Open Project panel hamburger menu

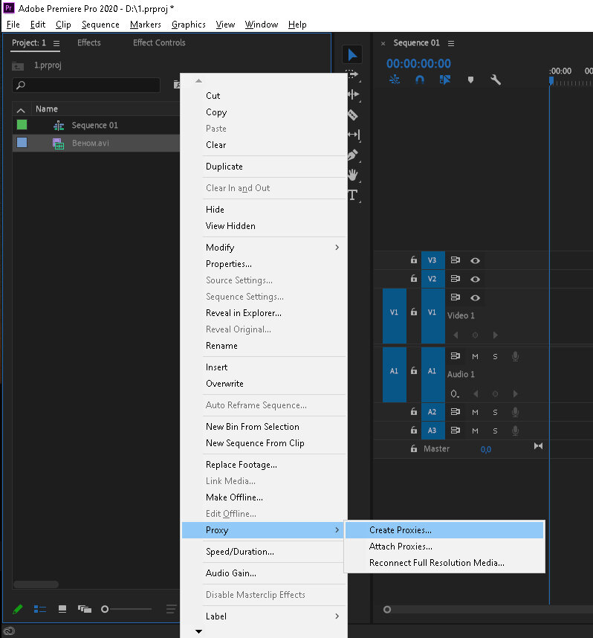(x=56, y=43)
